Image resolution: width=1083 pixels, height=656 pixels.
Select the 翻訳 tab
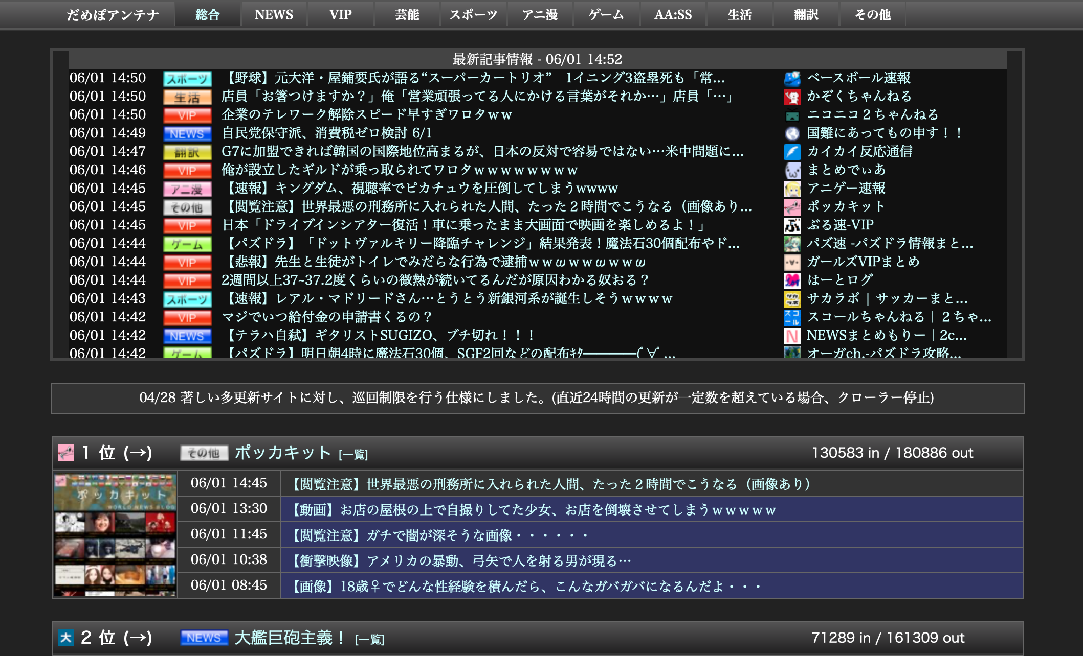[813, 14]
